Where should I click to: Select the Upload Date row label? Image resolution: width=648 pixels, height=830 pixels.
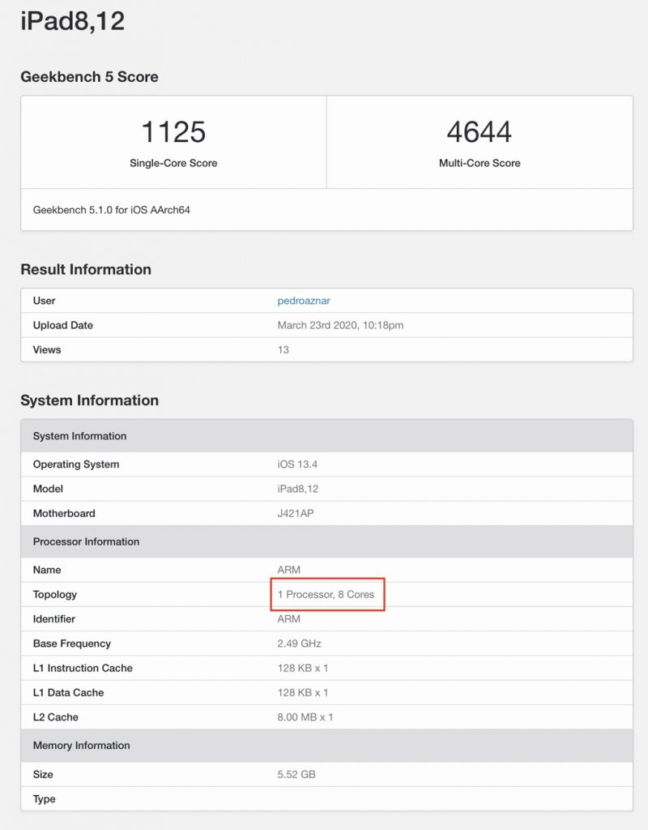(x=63, y=325)
